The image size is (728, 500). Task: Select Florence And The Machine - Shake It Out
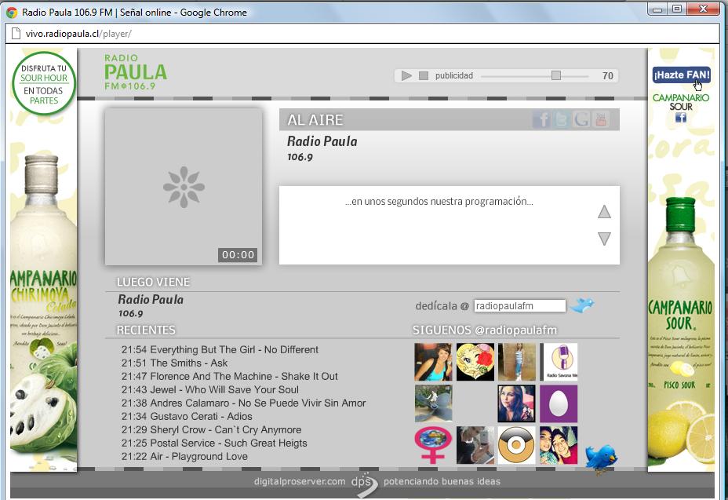coord(229,376)
